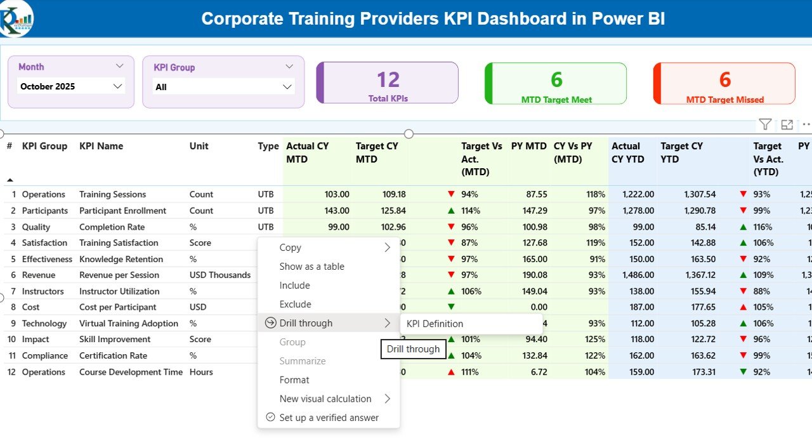Viewport: 812px width, 438px height.
Task: Open the KPI Group 'All' dropdown
Action: coord(287,87)
